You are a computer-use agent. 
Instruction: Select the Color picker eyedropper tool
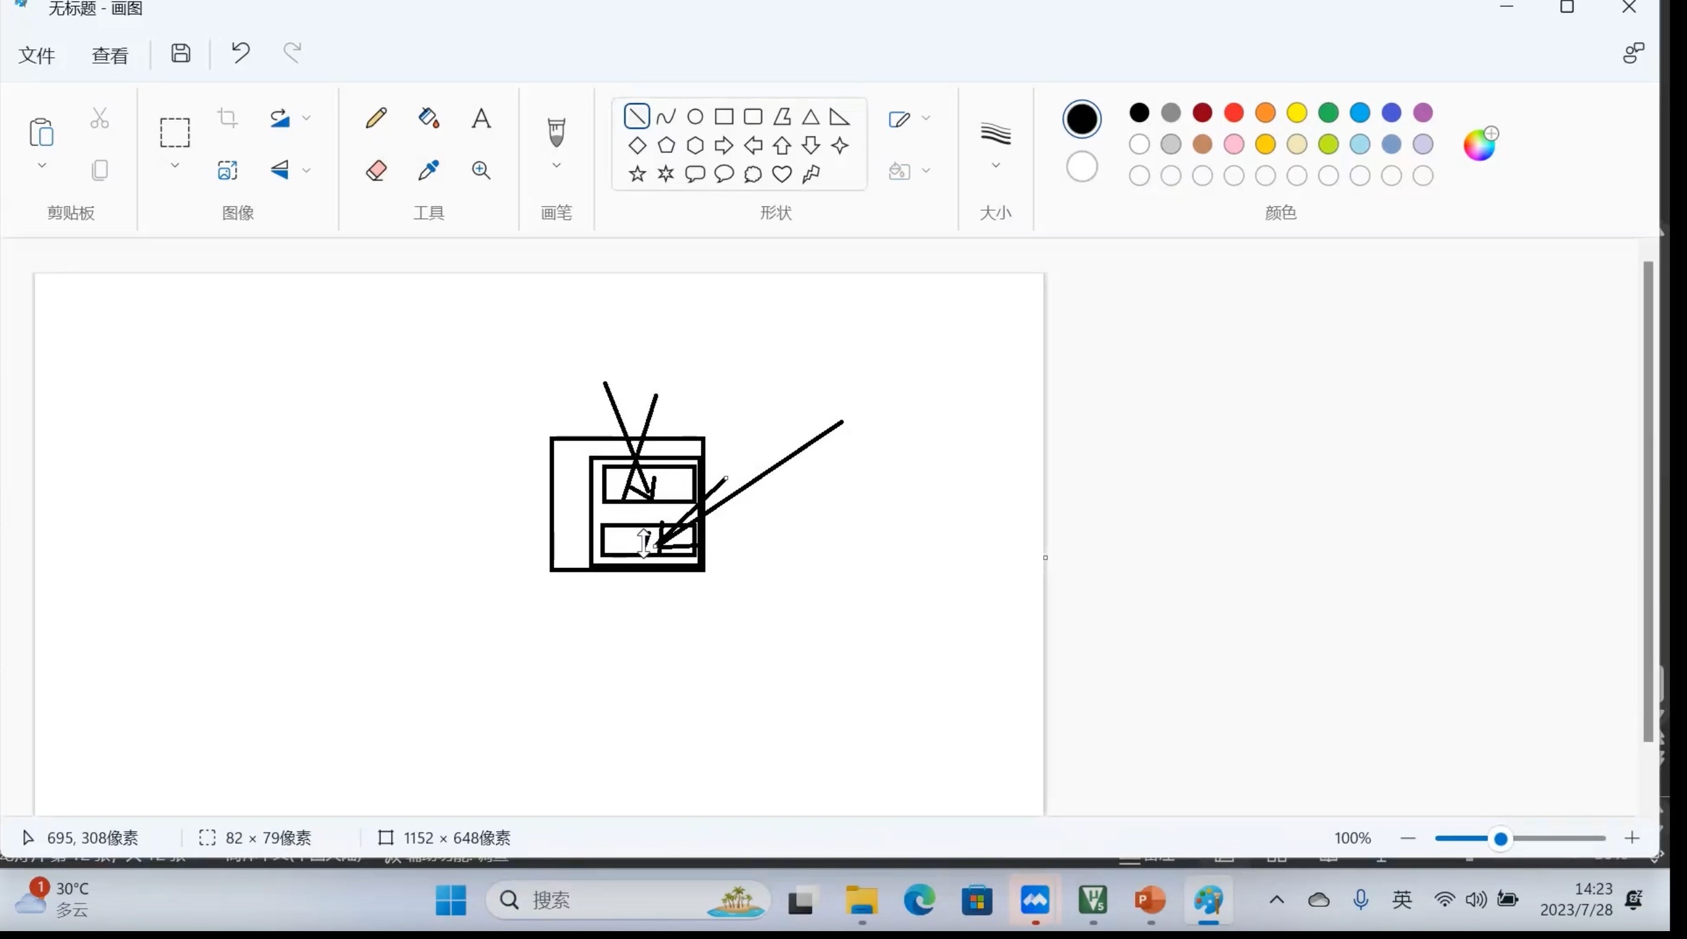click(429, 171)
